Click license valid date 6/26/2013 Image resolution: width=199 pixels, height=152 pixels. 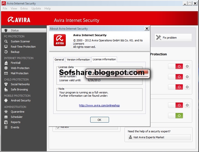tap(94, 80)
